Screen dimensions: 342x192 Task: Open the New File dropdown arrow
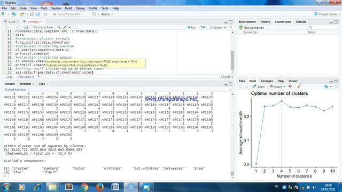pyautogui.click(x=8, y=14)
